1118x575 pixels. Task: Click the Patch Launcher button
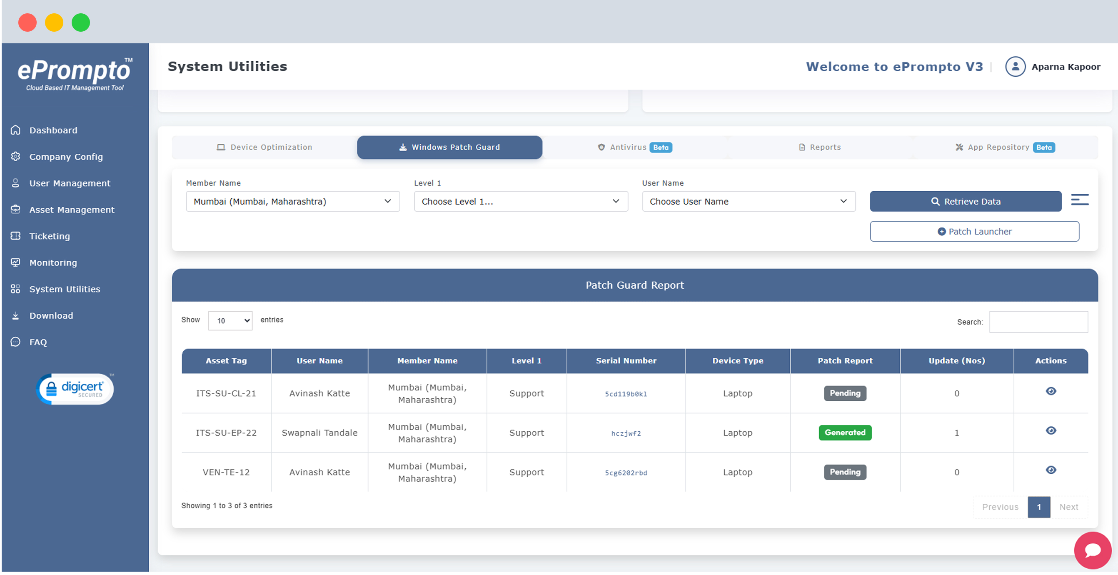(x=974, y=232)
